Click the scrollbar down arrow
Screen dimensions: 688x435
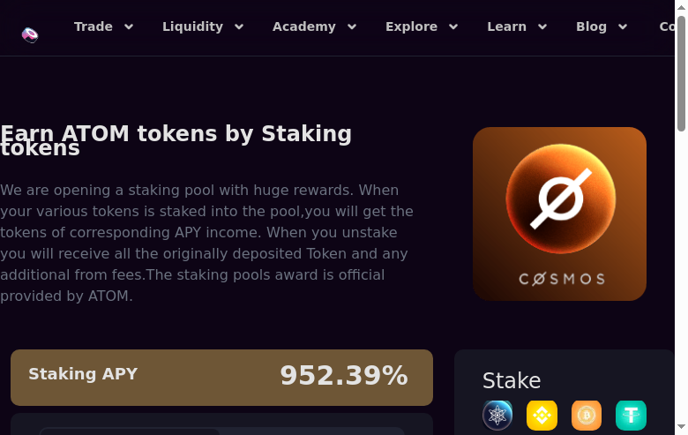(681, 428)
